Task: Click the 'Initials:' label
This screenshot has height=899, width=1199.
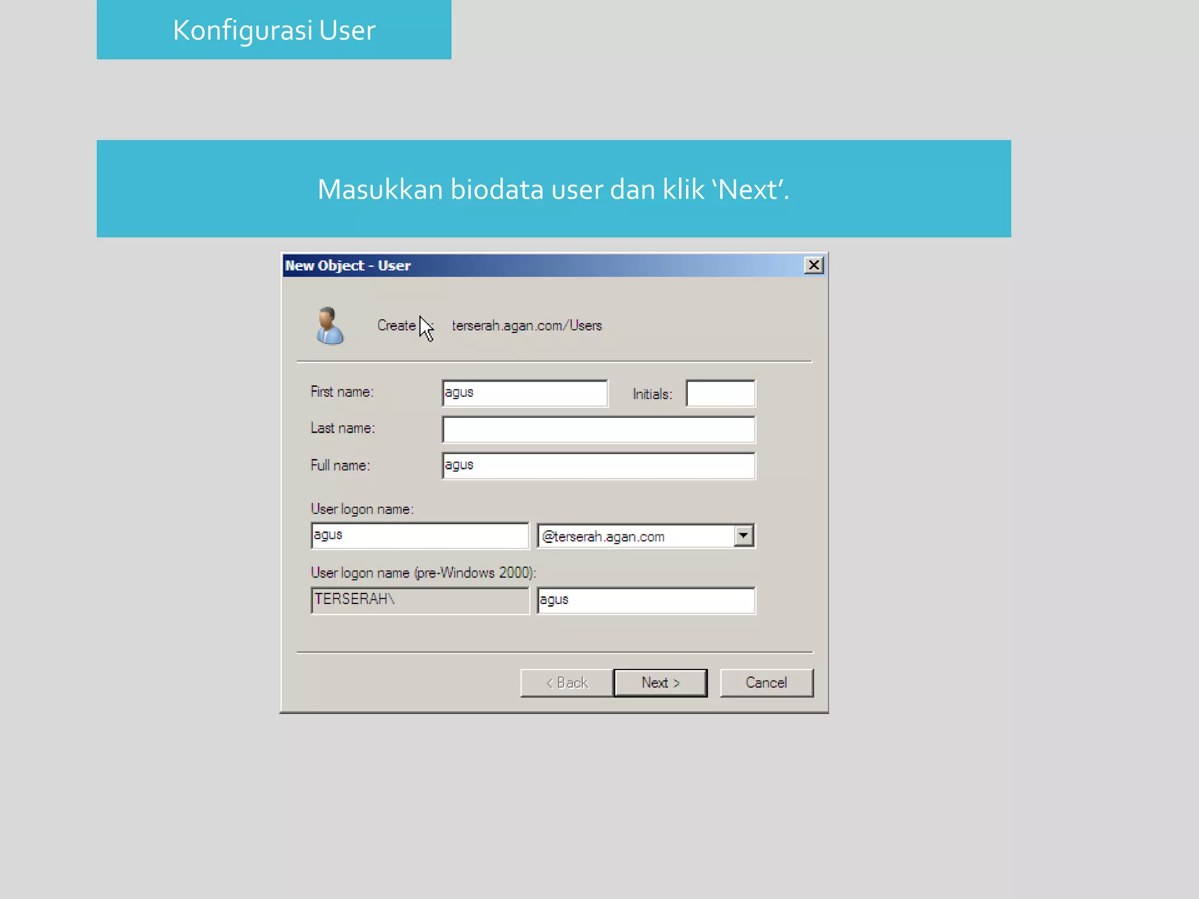Action: pos(652,394)
